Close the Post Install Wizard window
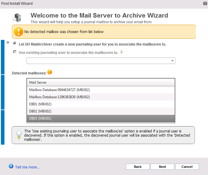 [205, 4]
